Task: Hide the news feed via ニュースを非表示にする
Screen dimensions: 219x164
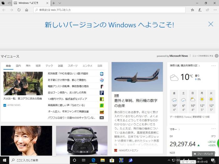Action: click(x=203, y=56)
